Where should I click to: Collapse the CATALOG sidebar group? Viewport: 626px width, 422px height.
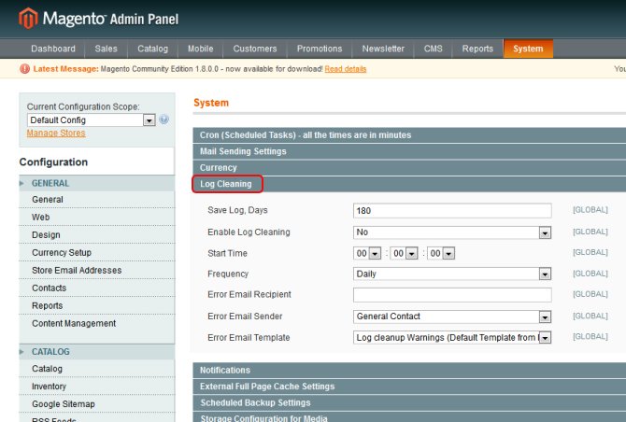[x=97, y=351]
